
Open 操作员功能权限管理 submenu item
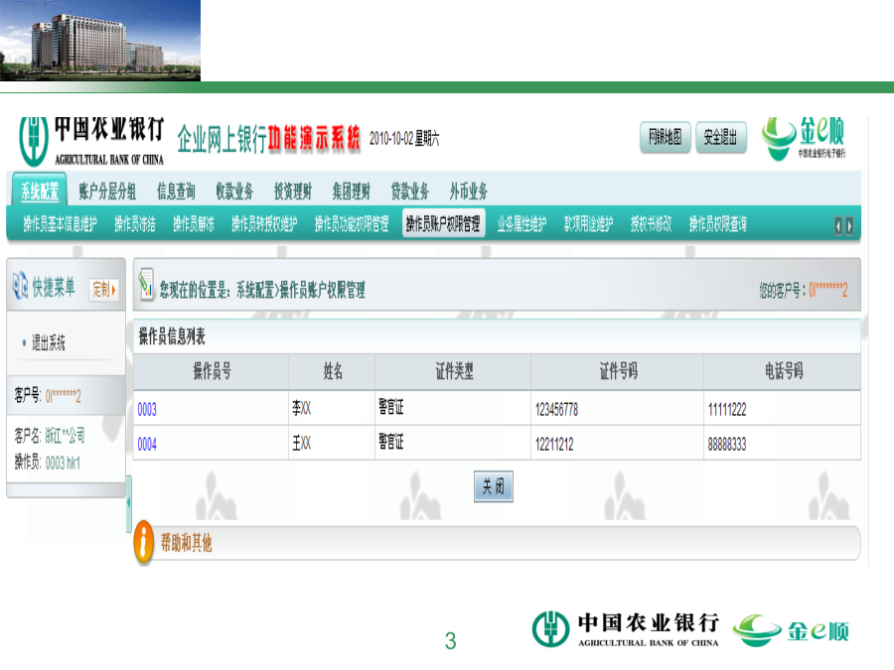(x=352, y=224)
